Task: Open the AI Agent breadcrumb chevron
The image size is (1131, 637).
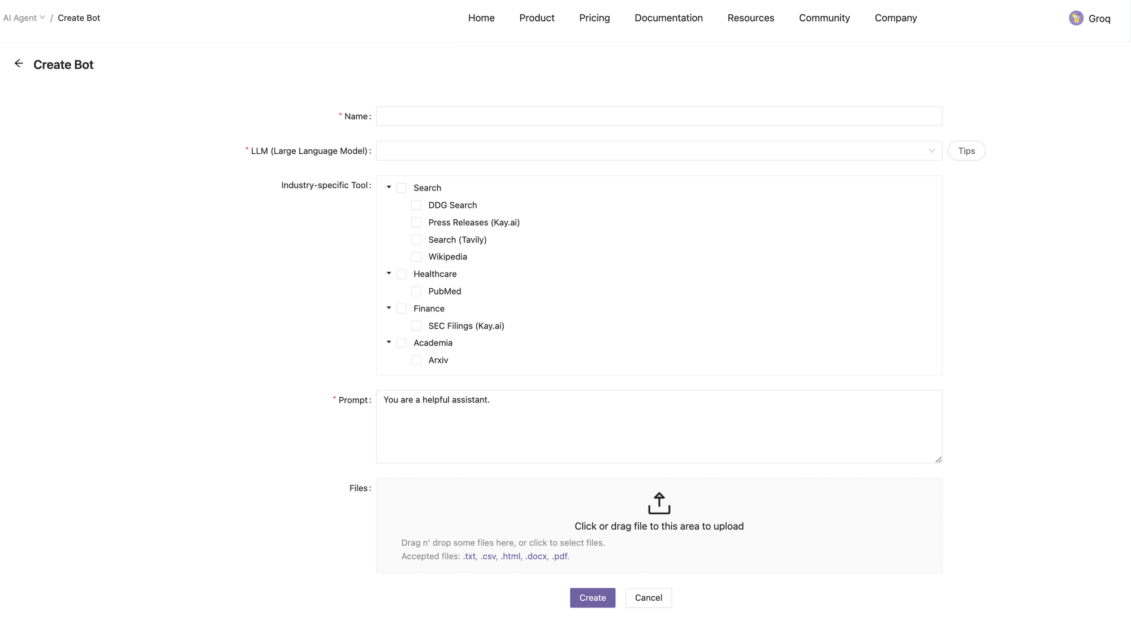Action: (42, 18)
